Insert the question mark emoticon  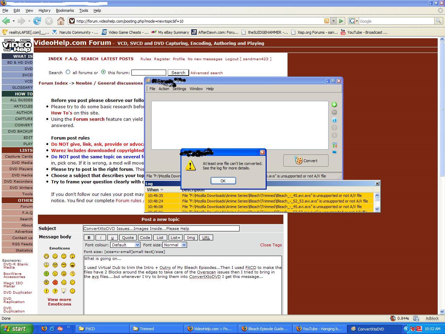click(x=55, y=291)
